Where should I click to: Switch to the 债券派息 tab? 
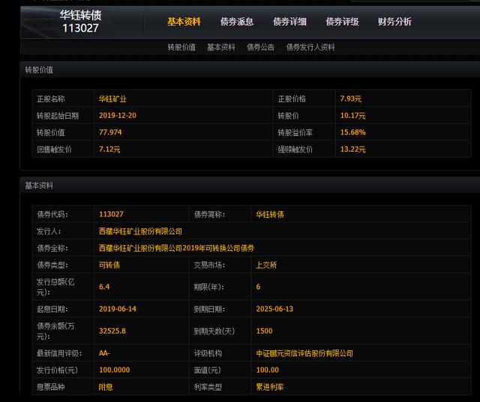tap(237, 22)
